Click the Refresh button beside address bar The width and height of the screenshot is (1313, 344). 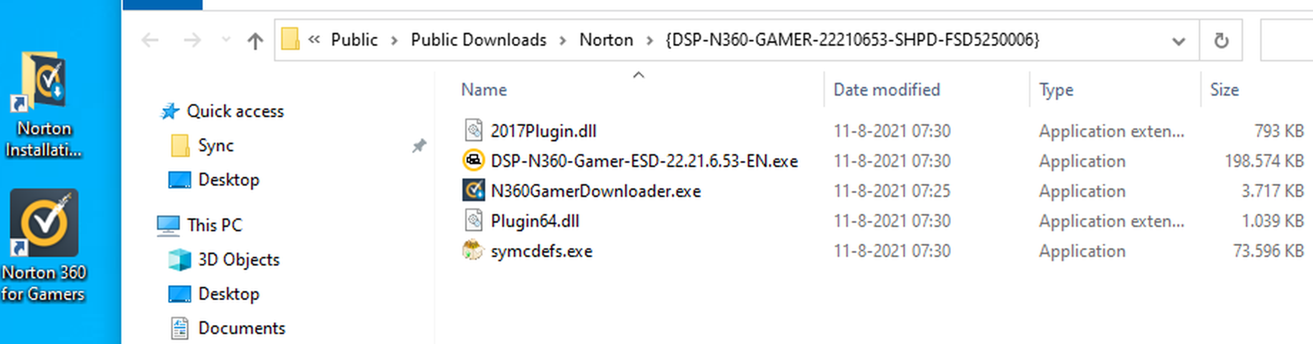[1221, 40]
